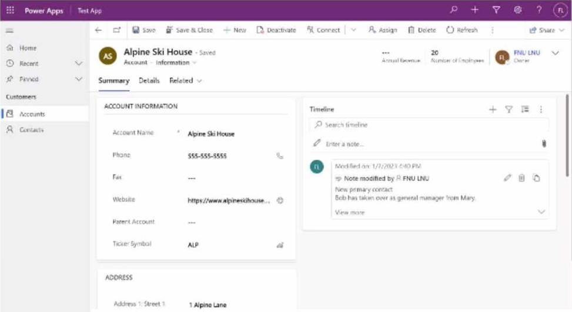This screenshot has width=572, height=312.
Task: Click the Test App name
Action: click(x=90, y=11)
